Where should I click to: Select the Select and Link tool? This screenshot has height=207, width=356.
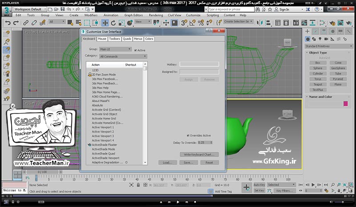26,23
